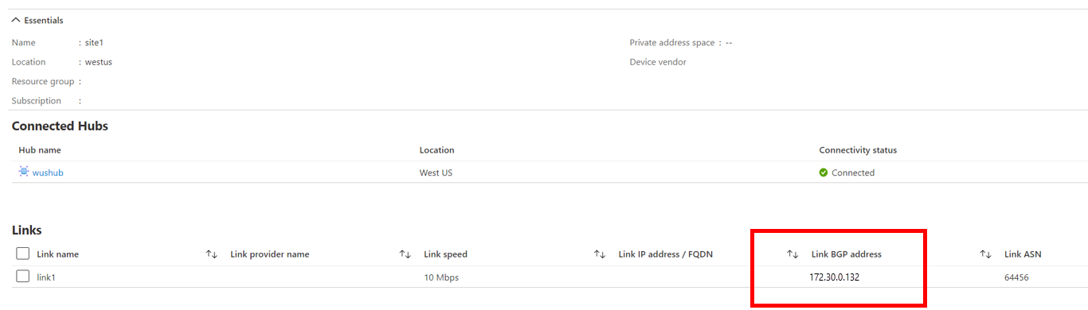Check the link1 row checkbox
Screen dimensions: 1088x310
tap(23, 277)
